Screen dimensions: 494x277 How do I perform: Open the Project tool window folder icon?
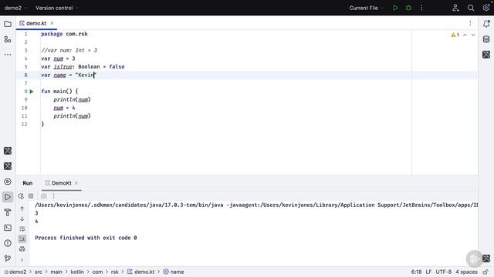pos(8,24)
